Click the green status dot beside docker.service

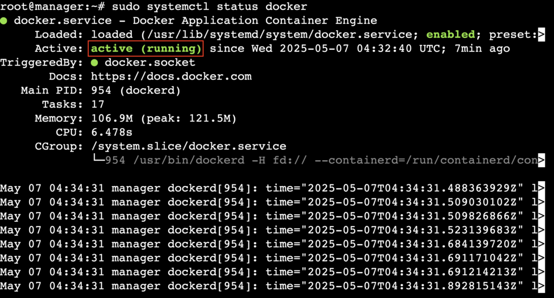(x=4, y=21)
